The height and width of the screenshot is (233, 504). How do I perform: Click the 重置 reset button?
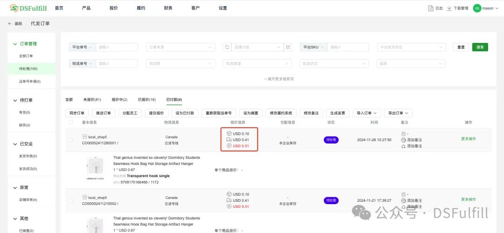coord(461,47)
